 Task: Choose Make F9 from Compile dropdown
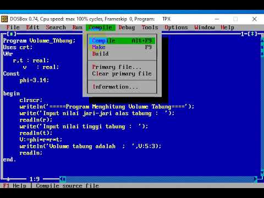[x=122, y=47]
